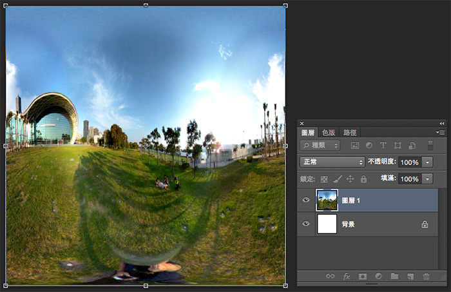Click the 填滿 fill percentage field
The image size is (451, 292).
[409, 179]
